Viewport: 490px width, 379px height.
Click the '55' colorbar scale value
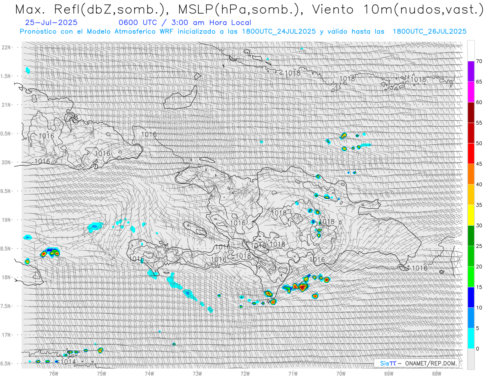[479, 123]
